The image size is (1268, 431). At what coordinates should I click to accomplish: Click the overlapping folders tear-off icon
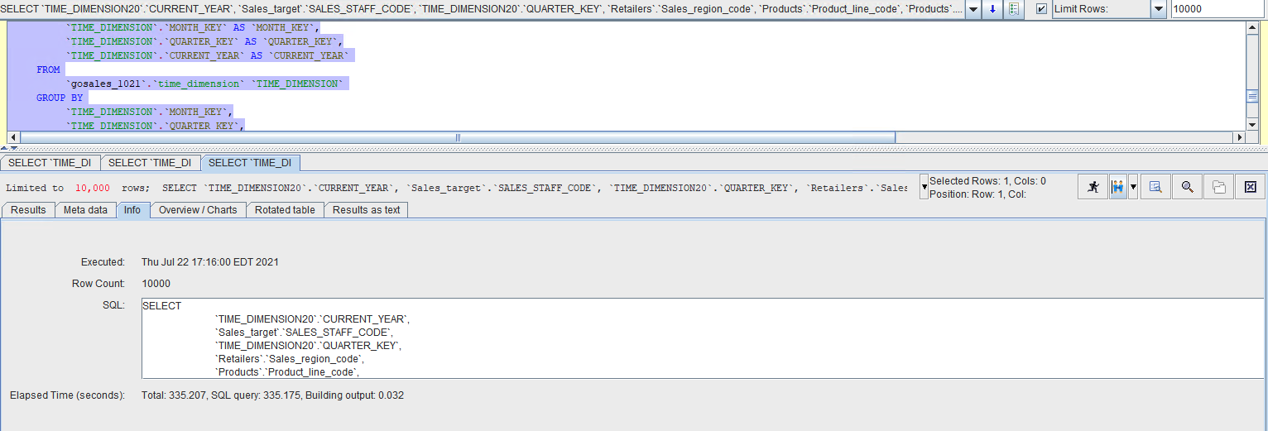click(1218, 187)
